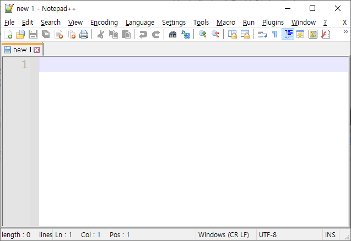Undo the last action in toolbar
The width and height of the screenshot is (351, 241).
(143, 34)
